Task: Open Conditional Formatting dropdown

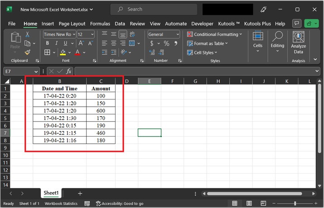Action: click(215, 34)
